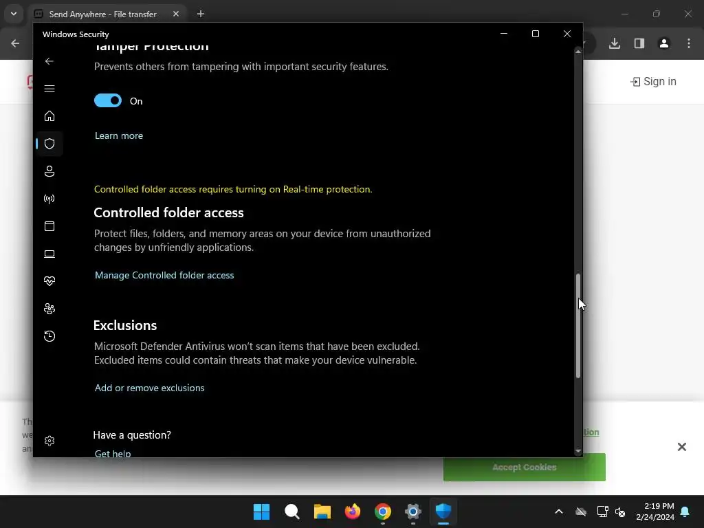
Task: Close the Send Anywhere tab
Action: pos(176,14)
